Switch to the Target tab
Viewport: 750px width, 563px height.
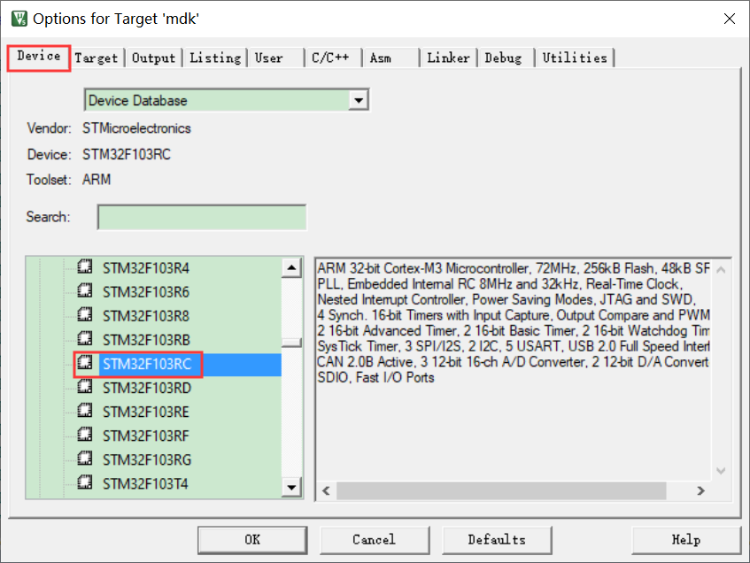(x=96, y=58)
